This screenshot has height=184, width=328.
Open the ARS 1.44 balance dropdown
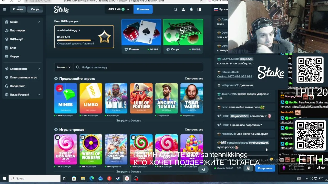pos(119,9)
